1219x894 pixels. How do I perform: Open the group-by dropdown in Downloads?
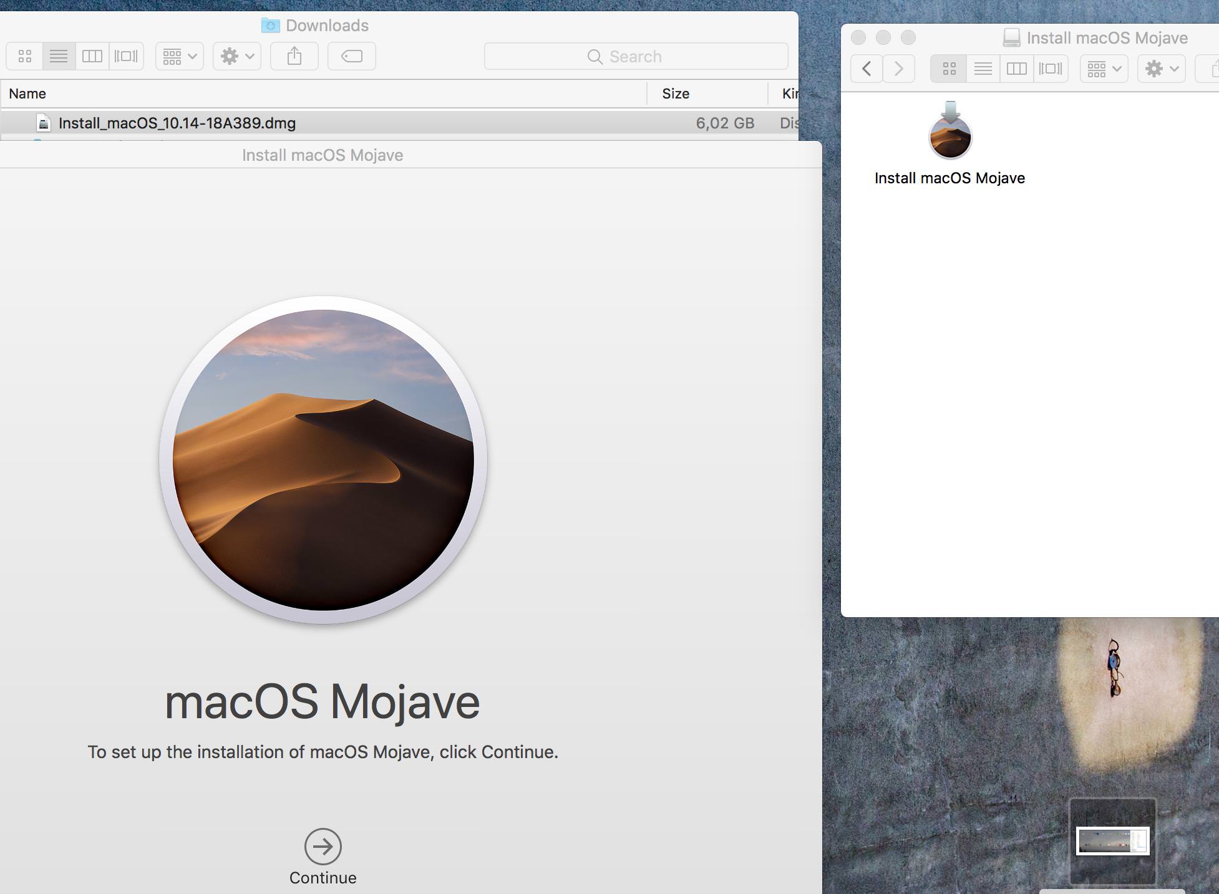point(180,57)
